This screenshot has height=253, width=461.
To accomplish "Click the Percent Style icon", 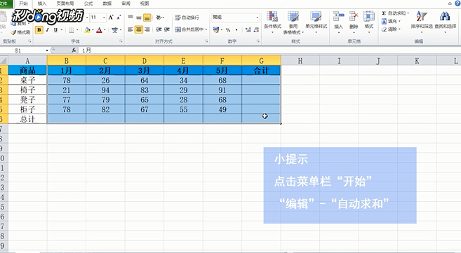I will (x=228, y=29).
